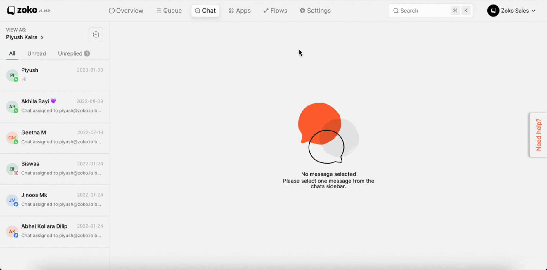Open the Zoko Sales account dropdown

tap(512, 11)
